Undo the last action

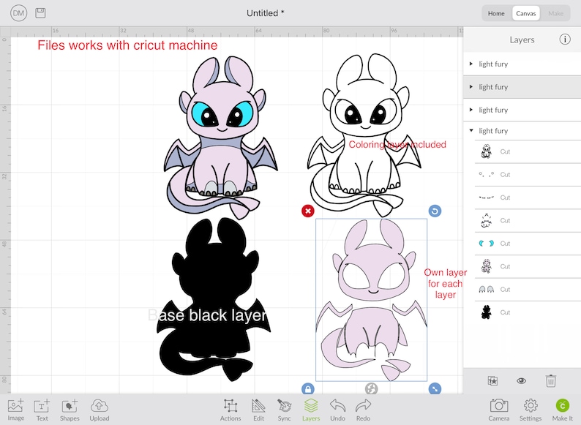tap(337, 410)
